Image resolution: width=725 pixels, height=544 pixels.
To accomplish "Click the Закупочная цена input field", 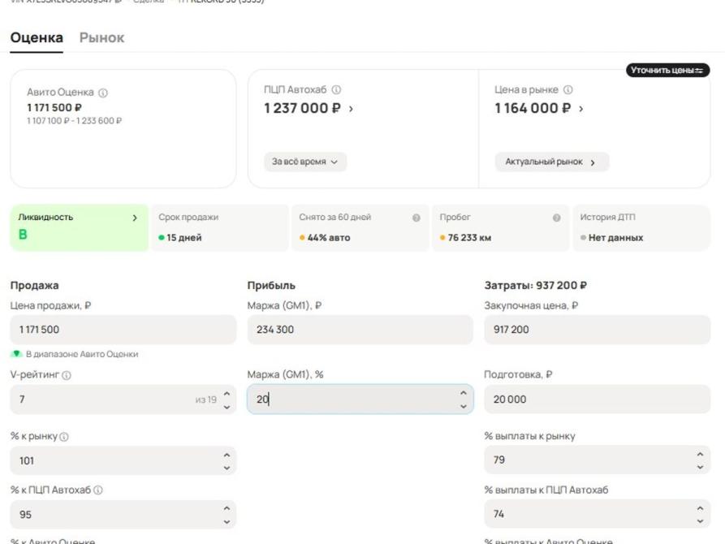I will 597,330.
